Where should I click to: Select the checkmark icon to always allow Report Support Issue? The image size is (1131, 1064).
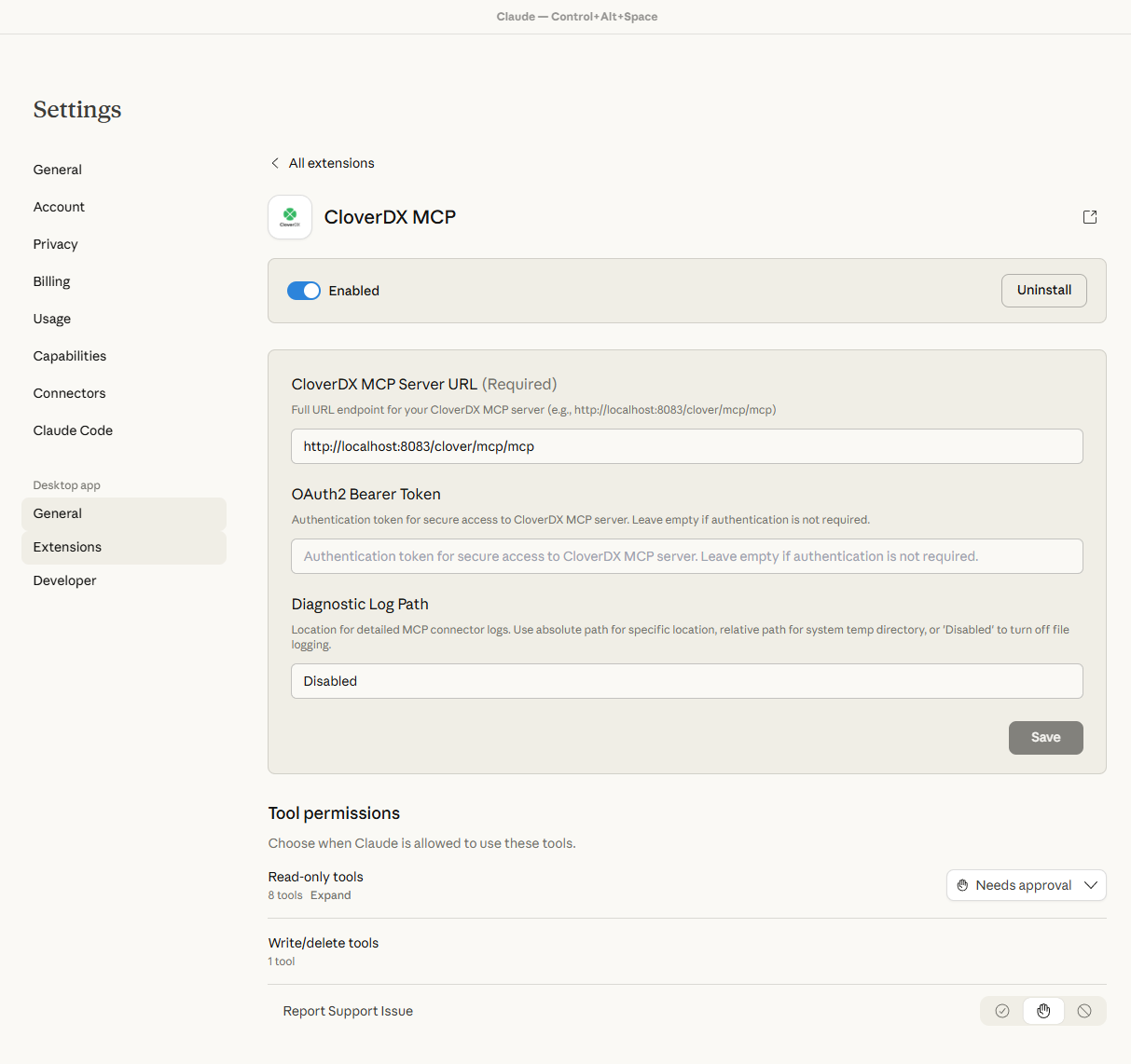1002,1010
